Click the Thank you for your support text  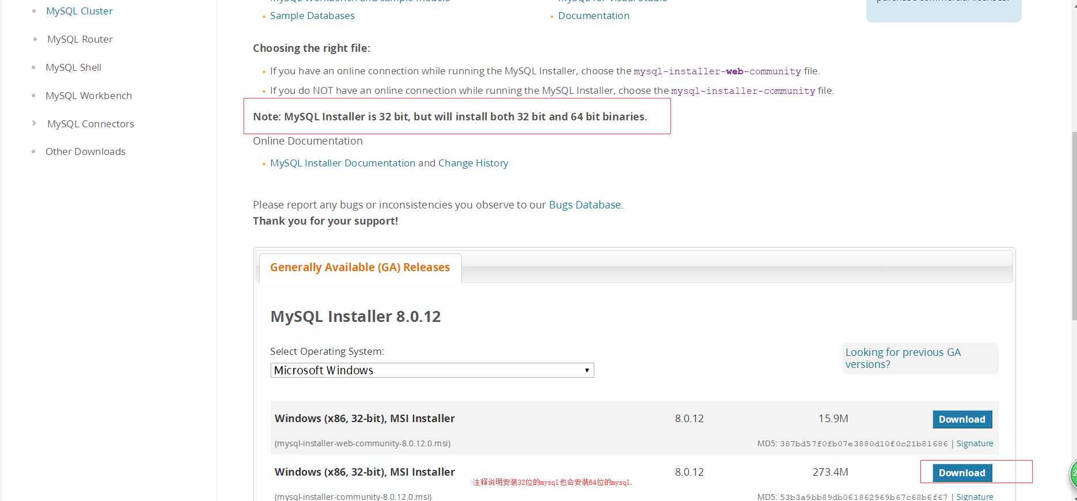pyautogui.click(x=325, y=221)
